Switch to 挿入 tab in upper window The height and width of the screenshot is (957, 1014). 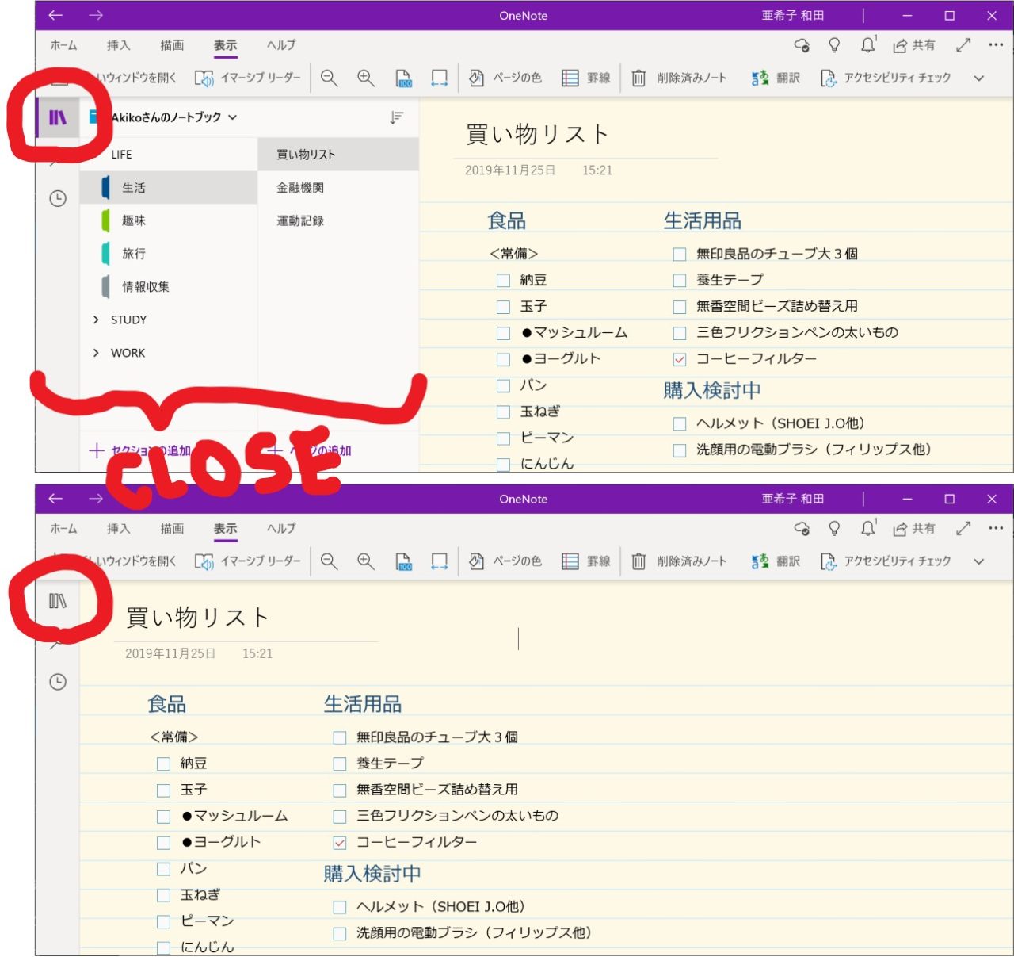tap(118, 45)
